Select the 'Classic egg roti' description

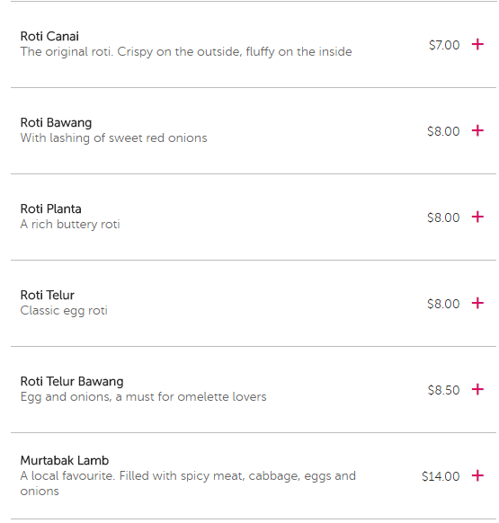[64, 311]
